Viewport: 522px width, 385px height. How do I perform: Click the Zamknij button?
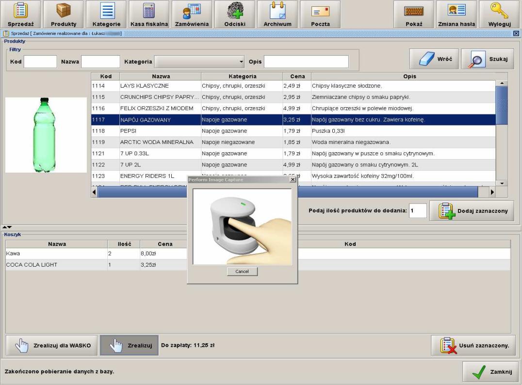click(x=490, y=372)
